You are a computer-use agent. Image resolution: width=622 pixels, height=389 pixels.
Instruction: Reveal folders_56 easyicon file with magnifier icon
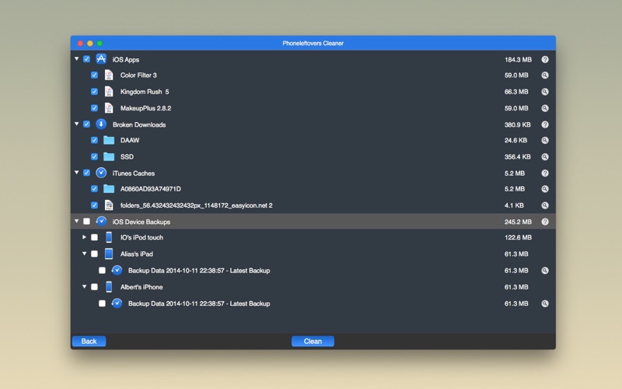[x=545, y=205]
